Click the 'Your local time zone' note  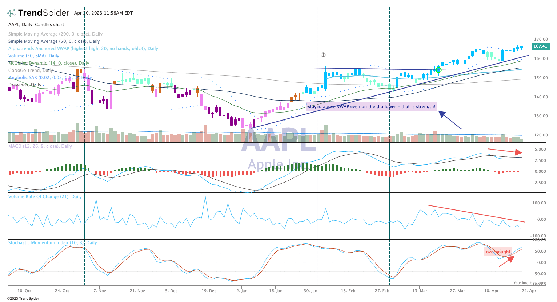click(x=530, y=283)
